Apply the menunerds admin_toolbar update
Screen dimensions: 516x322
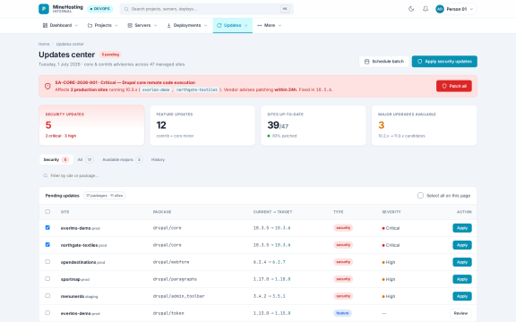click(x=462, y=296)
